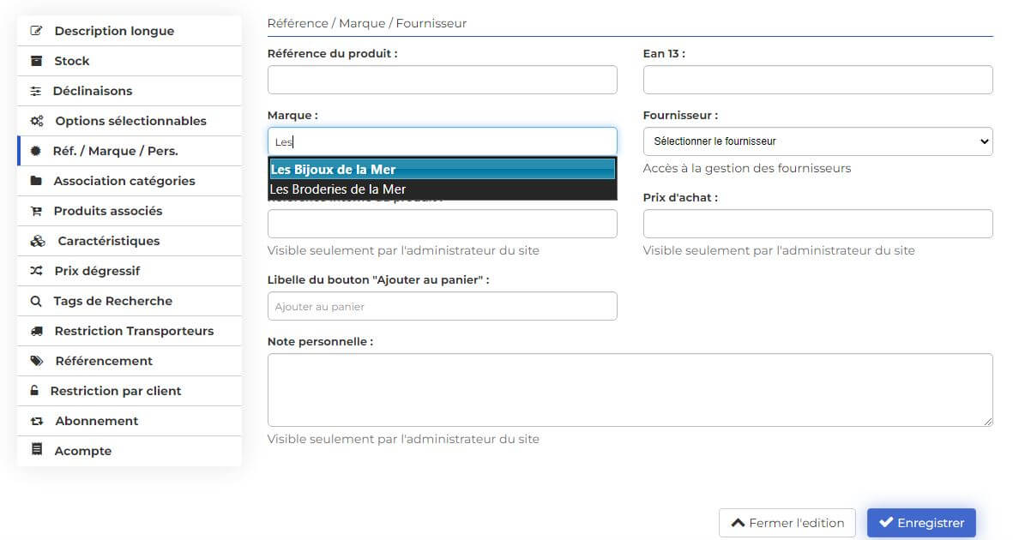Click the sliders icon next to Déclinaisons
This screenshot has width=1013, height=540.
point(36,91)
